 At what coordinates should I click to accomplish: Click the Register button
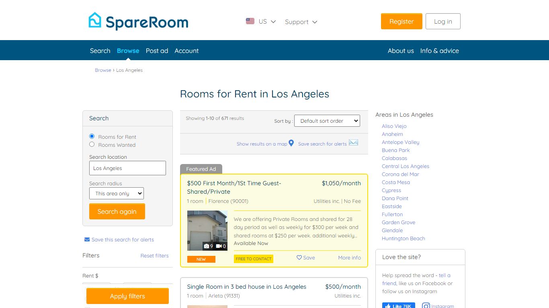402,21
